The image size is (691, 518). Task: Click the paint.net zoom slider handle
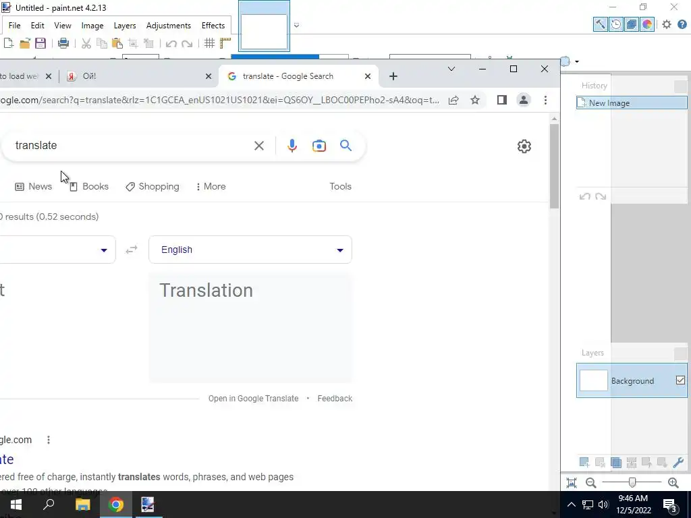[632, 482]
